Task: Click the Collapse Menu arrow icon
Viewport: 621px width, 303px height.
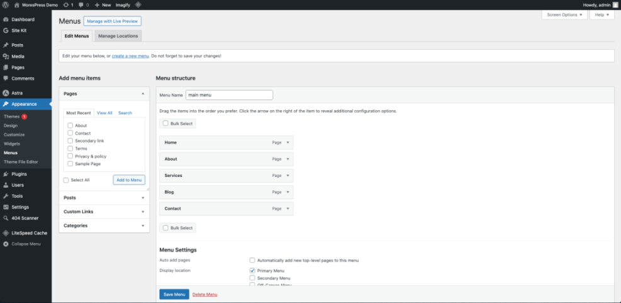Action: point(6,244)
